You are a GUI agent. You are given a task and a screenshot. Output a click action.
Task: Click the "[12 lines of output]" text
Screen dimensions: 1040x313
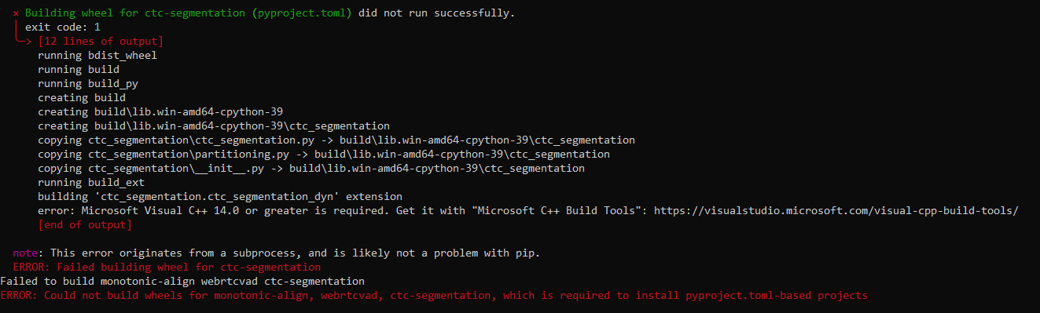101,42
